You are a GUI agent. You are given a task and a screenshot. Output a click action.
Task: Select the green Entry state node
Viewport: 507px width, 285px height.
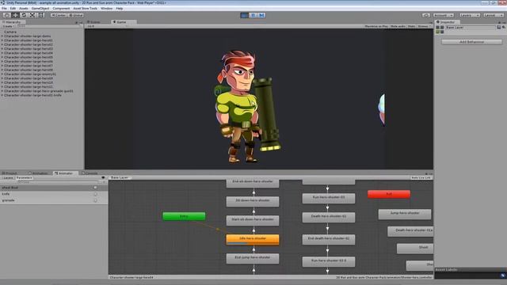click(x=184, y=216)
